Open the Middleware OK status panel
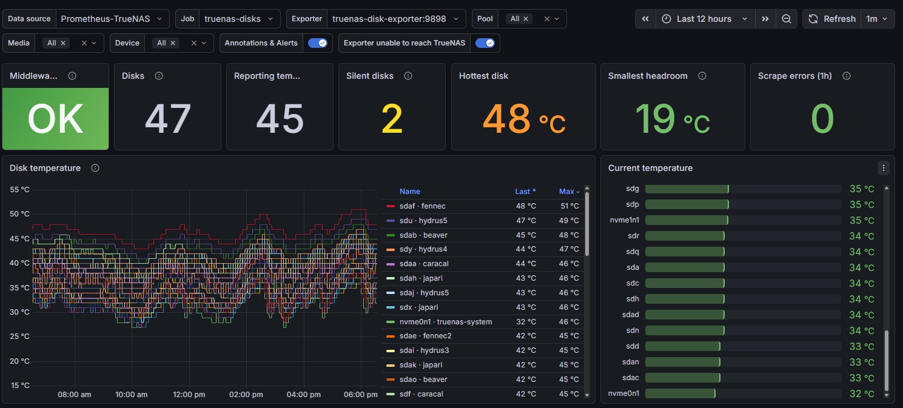Screen dimensions: 903x408 [x=55, y=119]
